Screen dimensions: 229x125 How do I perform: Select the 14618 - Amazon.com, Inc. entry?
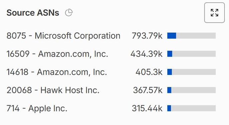(x=57, y=72)
